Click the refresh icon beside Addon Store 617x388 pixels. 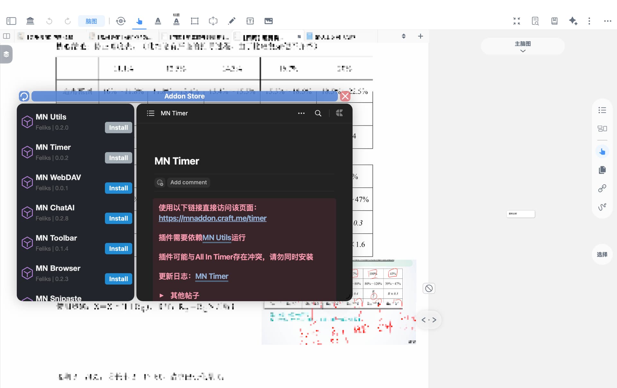(x=24, y=96)
